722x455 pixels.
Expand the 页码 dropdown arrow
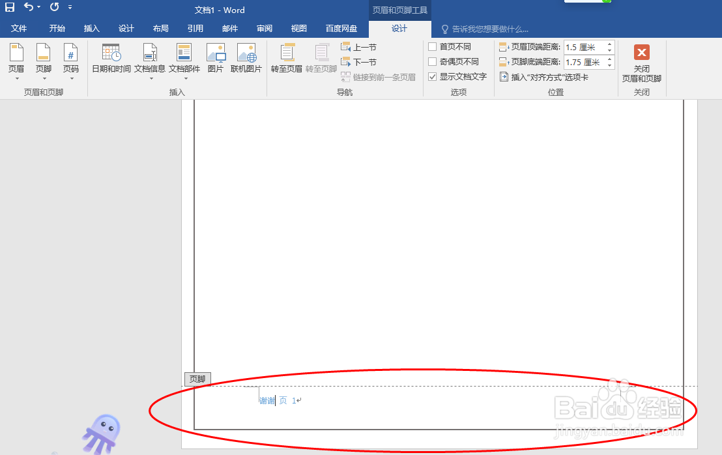coord(72,79)
